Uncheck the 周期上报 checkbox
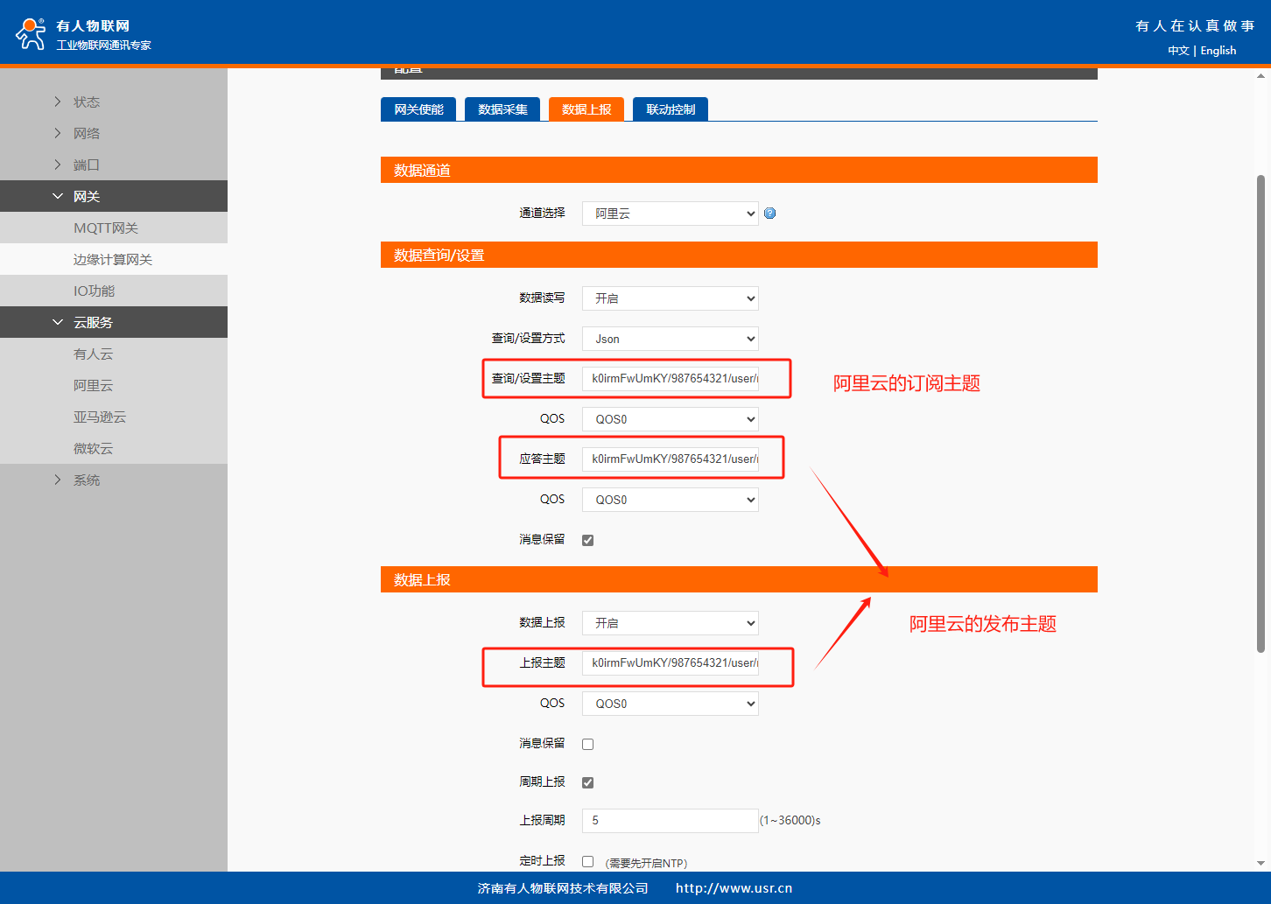This screenshot has height=904, width=1271. [x=588, y=782]
